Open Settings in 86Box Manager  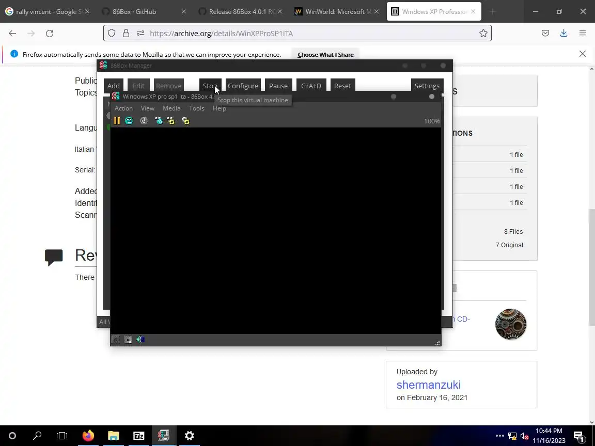[x=427, y=86]
